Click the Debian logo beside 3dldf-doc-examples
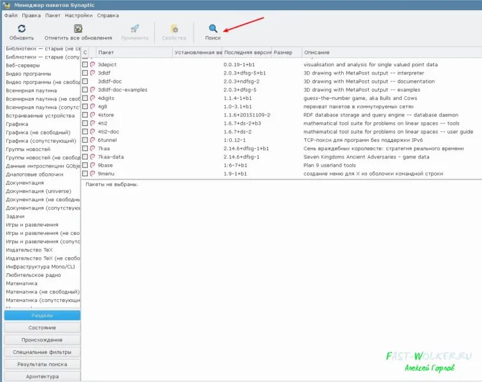This screenshot has width=482, height=382. (92, 90)
